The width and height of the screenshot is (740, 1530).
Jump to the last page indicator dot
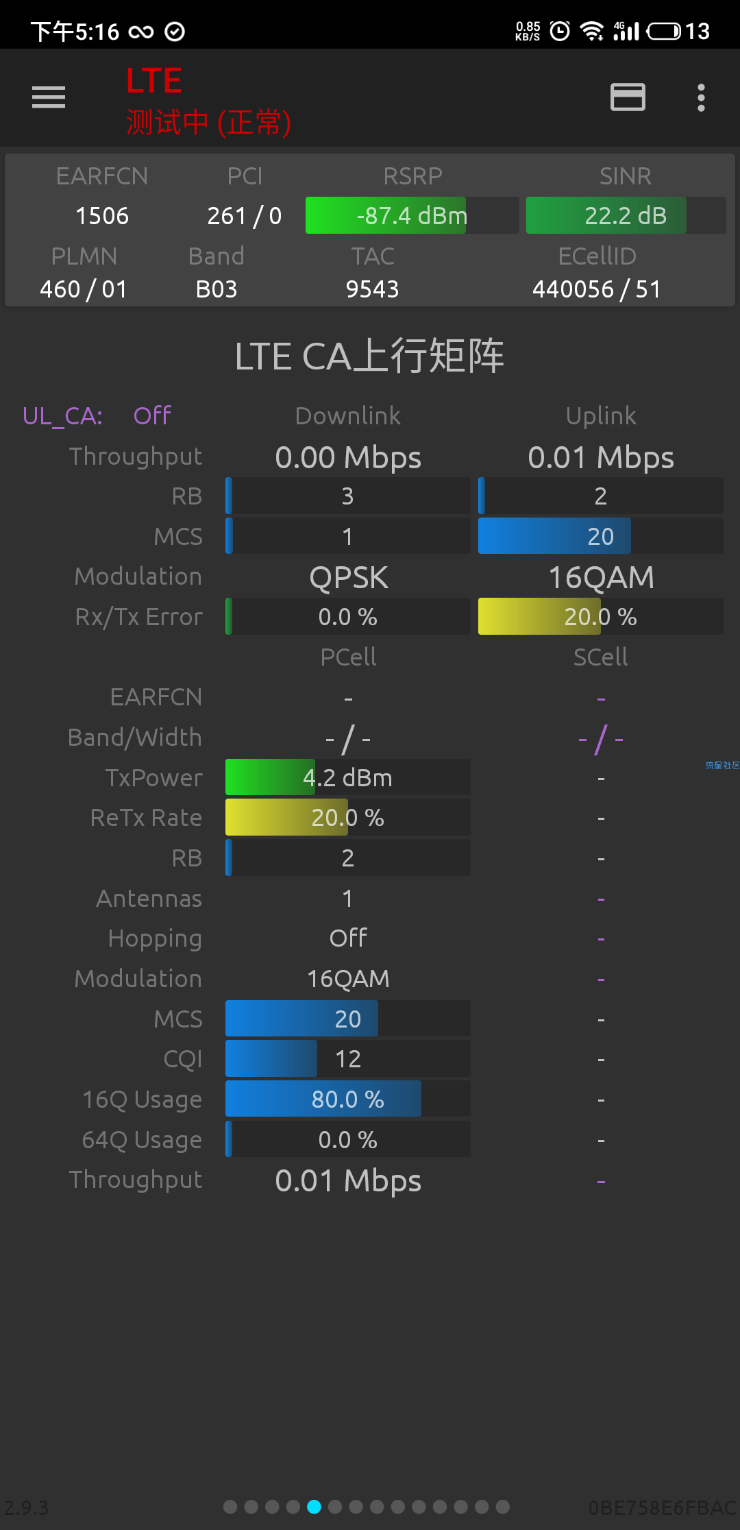point(503,1507)
